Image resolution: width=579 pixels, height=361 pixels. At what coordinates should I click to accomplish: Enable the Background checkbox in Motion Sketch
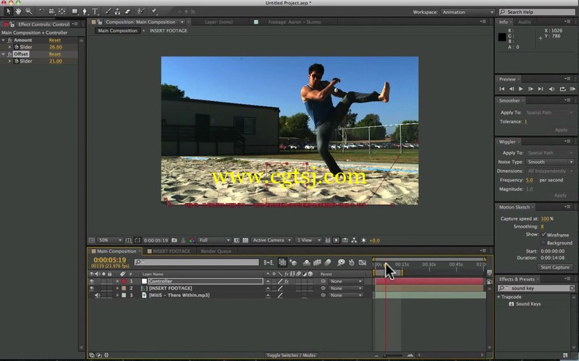pyautogui.click(x=544, y=243)
